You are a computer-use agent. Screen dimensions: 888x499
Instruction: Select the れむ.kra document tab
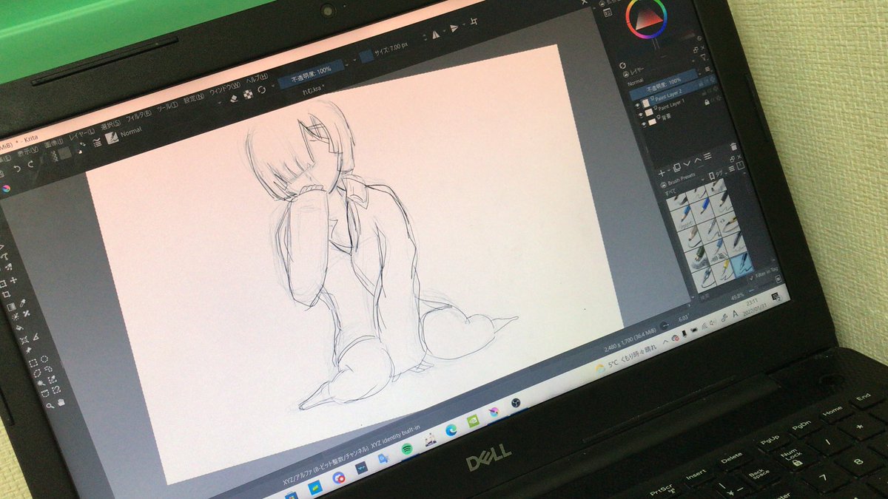point(312,90)
